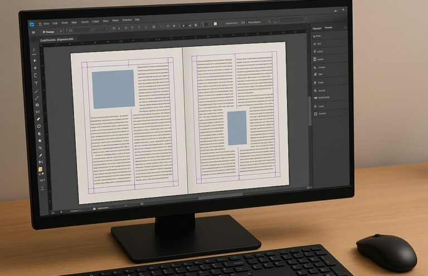
Task: Open the Help menu
Action: (137, 20)
